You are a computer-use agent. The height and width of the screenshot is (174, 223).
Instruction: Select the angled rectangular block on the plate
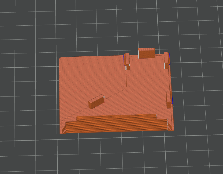96,102
